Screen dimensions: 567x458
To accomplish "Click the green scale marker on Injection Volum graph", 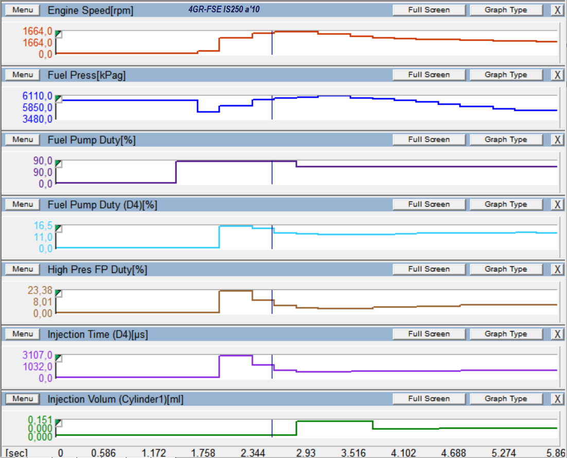I will pyautogui.click(x=59, y=423).
